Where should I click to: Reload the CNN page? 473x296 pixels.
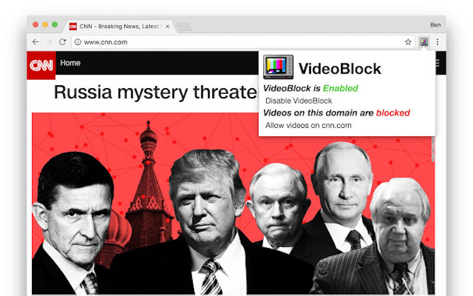63,42
